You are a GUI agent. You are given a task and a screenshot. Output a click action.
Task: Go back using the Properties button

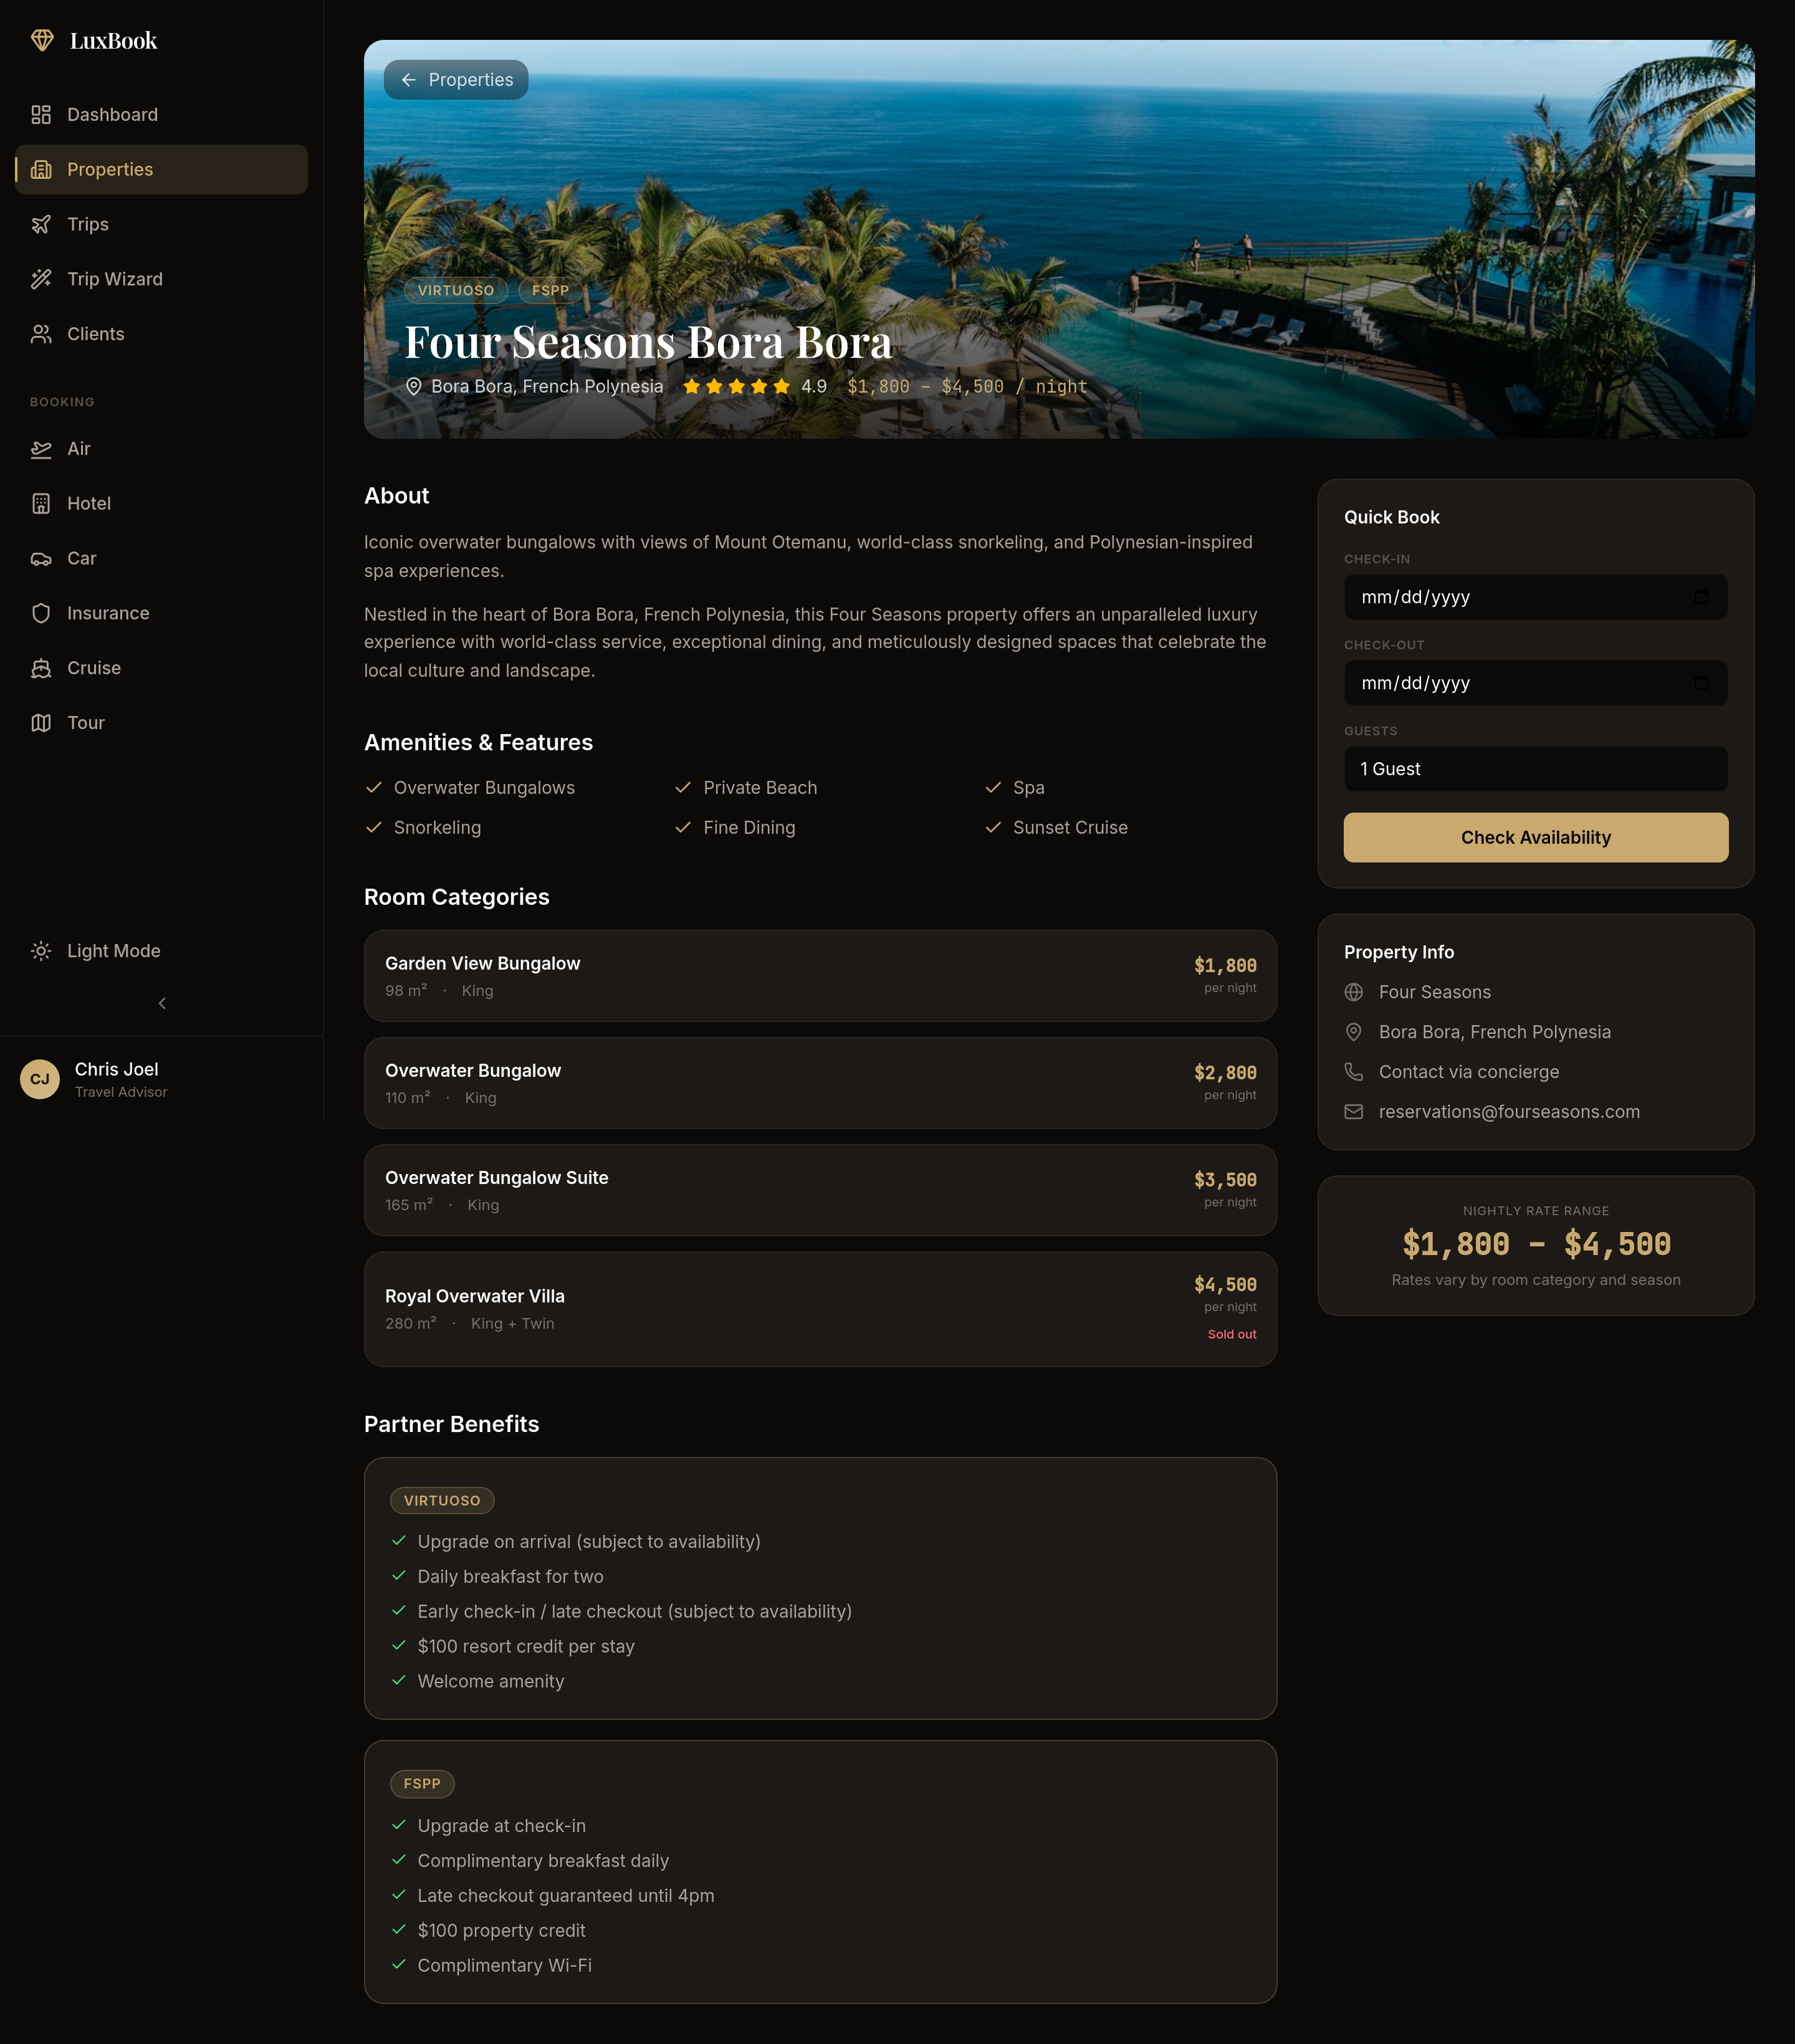[456, 79]
